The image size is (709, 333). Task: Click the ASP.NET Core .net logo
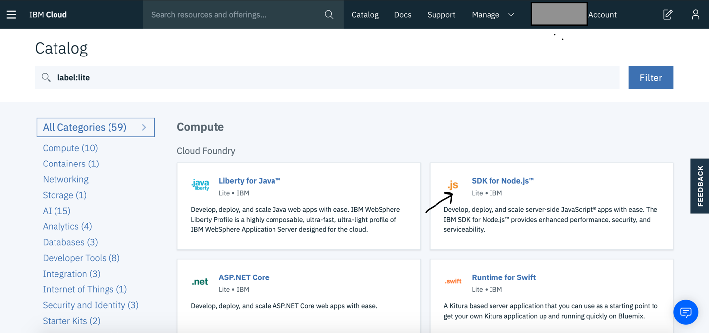click(200, 282)
